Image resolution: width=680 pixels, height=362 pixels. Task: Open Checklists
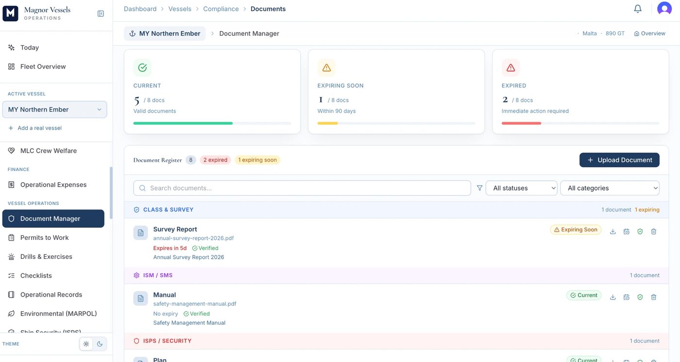tap(53, 276)
